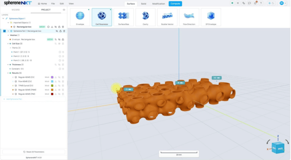The image size is (291, 160).
Task: Open the Modification tab
Action: (159, 4)
